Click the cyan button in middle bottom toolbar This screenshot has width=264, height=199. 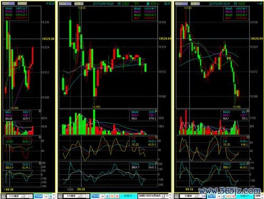pyautogui.click(x=128, y=196)
